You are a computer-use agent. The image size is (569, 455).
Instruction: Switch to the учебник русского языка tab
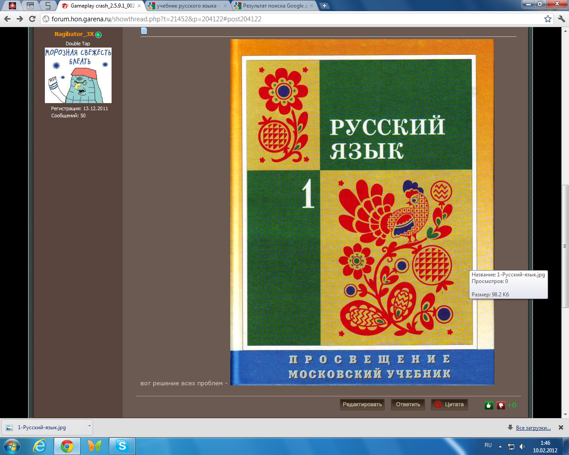click(187, 6)
